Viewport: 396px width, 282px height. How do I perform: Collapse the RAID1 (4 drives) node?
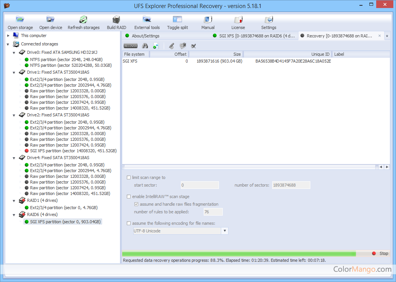[14, 201]
